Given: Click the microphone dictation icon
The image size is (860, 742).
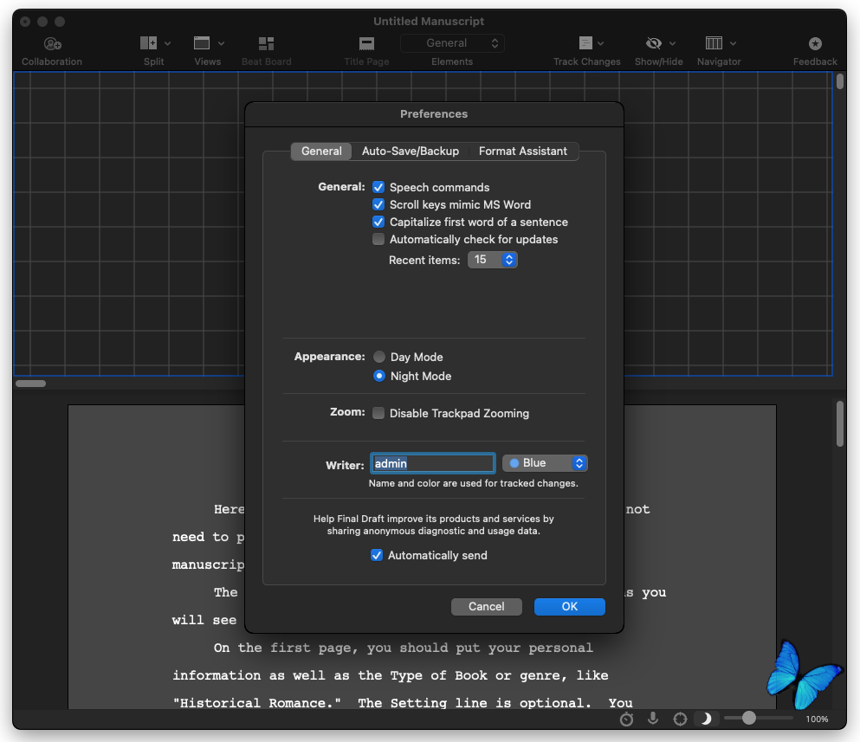Looking at the screenshot, I should [653, 718].
